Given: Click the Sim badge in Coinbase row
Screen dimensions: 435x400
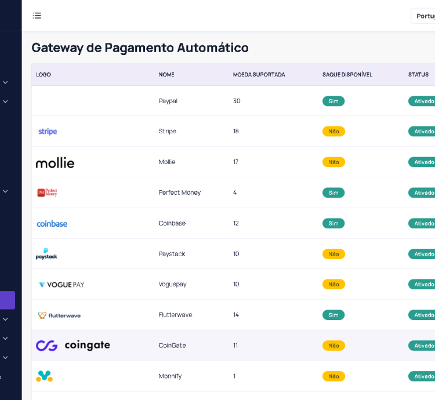Looking at the screenshot, I should coord(333,223).
